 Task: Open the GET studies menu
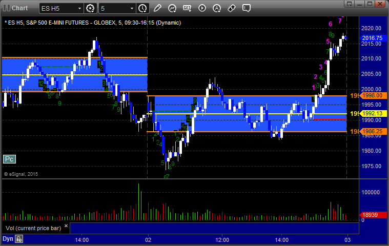[x=187, y=8]
